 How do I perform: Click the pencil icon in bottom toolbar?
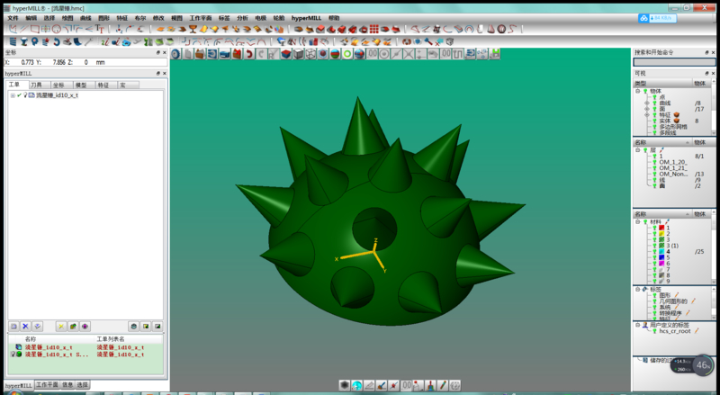coord(443,385)
